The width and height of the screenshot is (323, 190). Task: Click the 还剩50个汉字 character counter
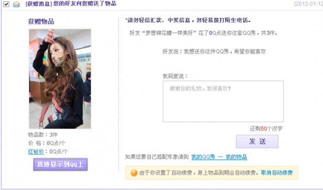[x=266, y=129]
